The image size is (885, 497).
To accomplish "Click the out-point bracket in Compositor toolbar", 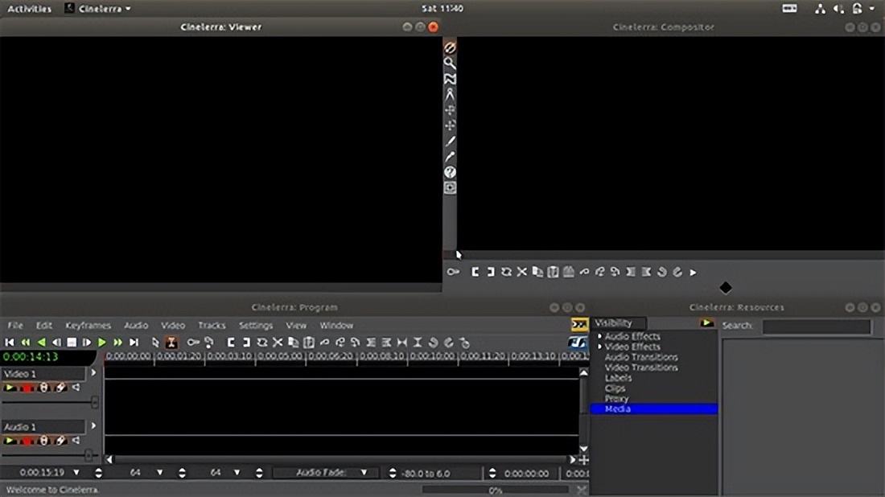I will point(491,272).
